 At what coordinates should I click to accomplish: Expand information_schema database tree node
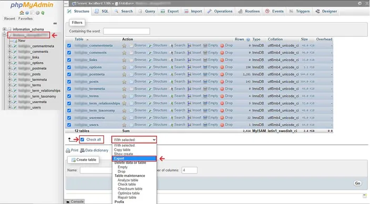click(4, 29)
